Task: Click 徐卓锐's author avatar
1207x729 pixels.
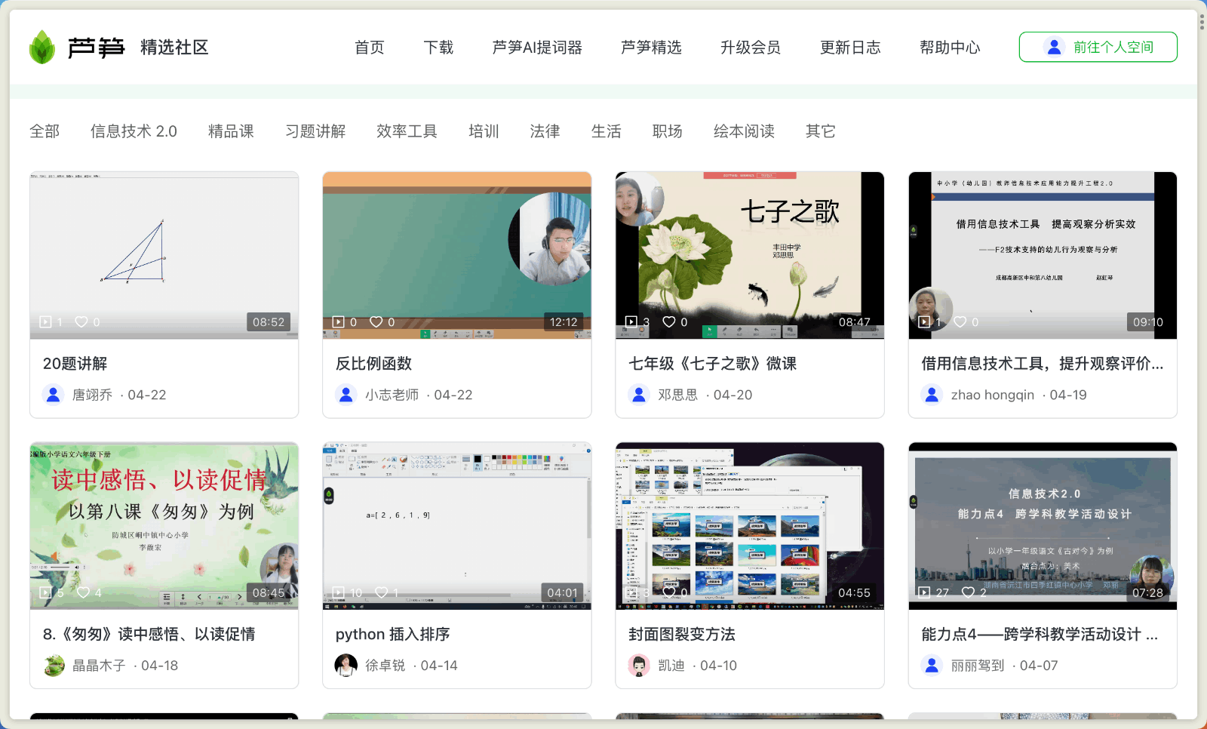Action: pos(346,665)
